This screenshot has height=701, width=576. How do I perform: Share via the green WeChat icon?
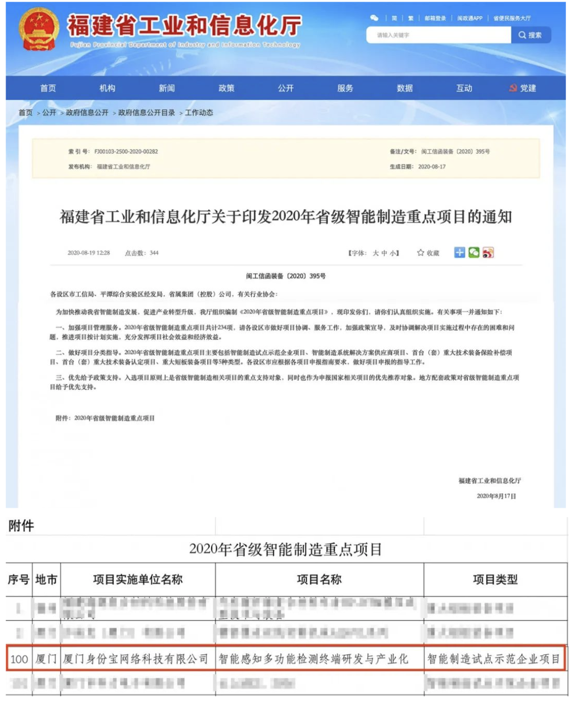[x=474, y=253]
